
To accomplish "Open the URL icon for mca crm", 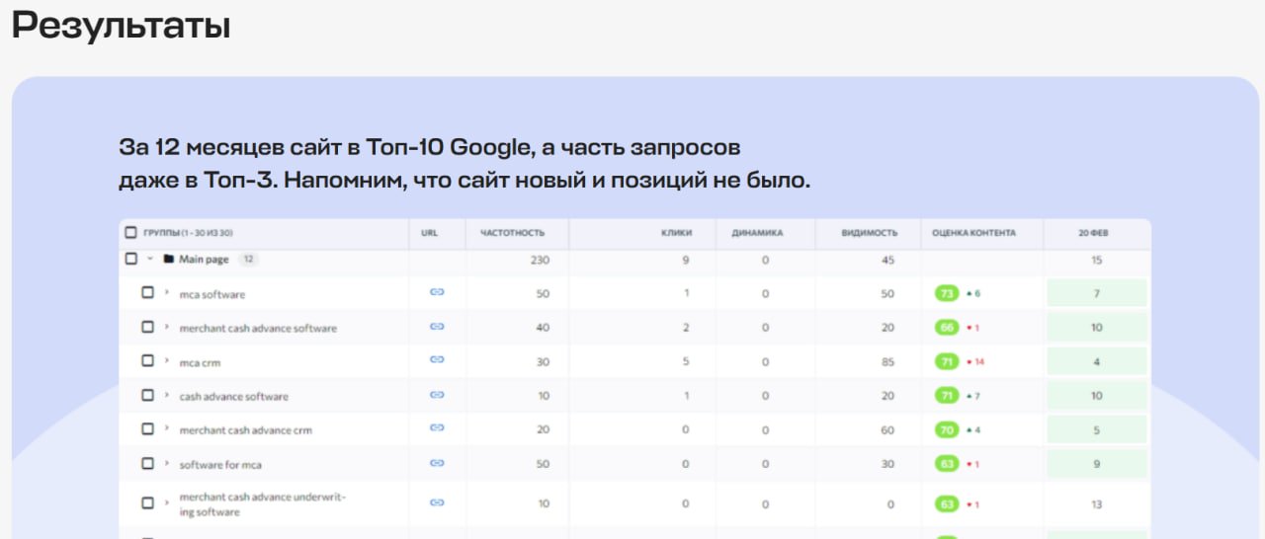I will point(437,360).
